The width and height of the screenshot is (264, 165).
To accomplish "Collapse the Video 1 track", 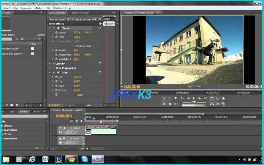I will coord(71,128).
